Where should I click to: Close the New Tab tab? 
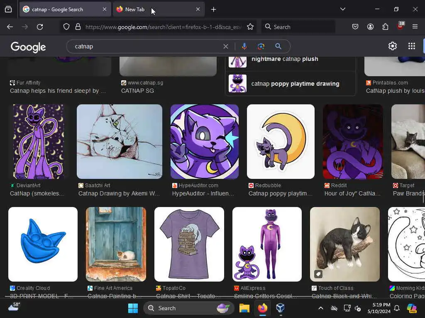(198, 9)
